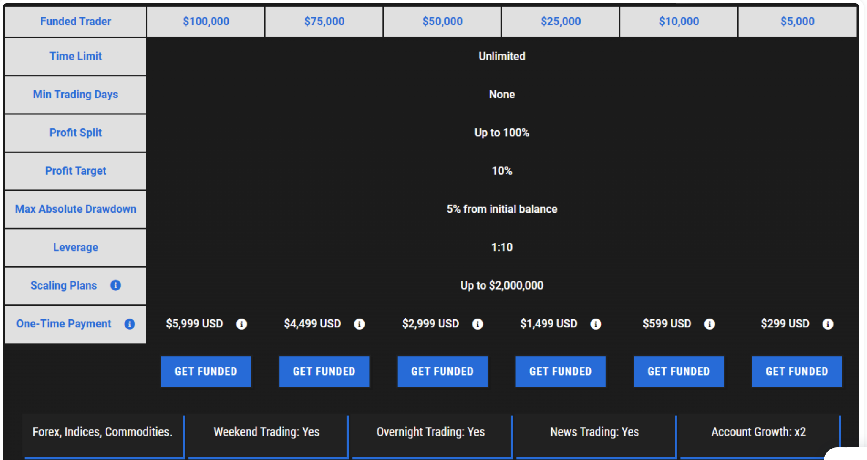Click the Min Trading Days row label
The image size is (867, 460).
point(76,95)
